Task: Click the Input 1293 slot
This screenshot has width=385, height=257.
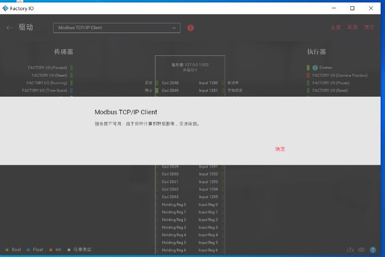Action: (x=208, y=182)
